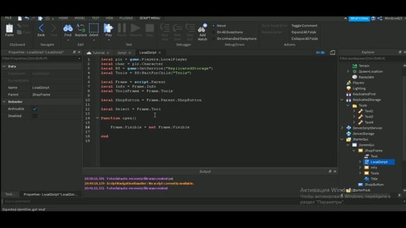Collapse the ShopFrame tree node
Screen dimensions: 406x228
[x=354, y=151]
